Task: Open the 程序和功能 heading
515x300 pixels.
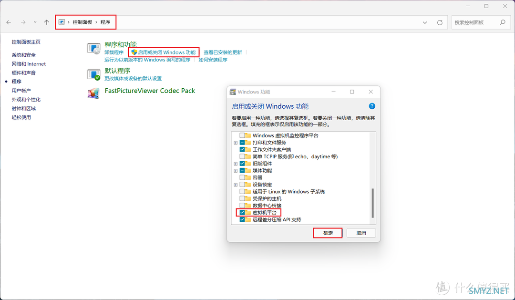Action: pos(121,44)
